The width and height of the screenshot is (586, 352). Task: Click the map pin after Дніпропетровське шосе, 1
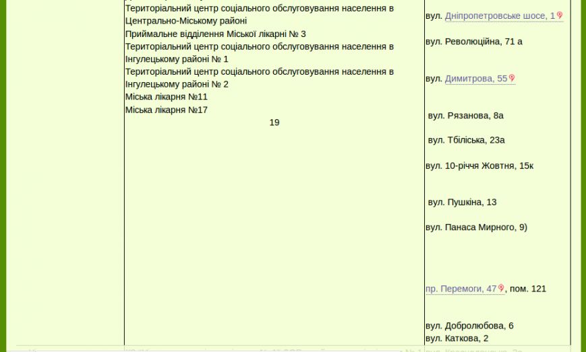[x=560, y=15]
